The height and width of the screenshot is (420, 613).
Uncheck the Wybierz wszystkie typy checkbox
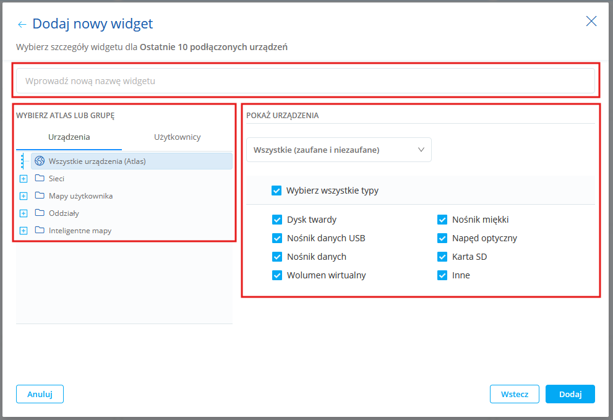point(276,191)
